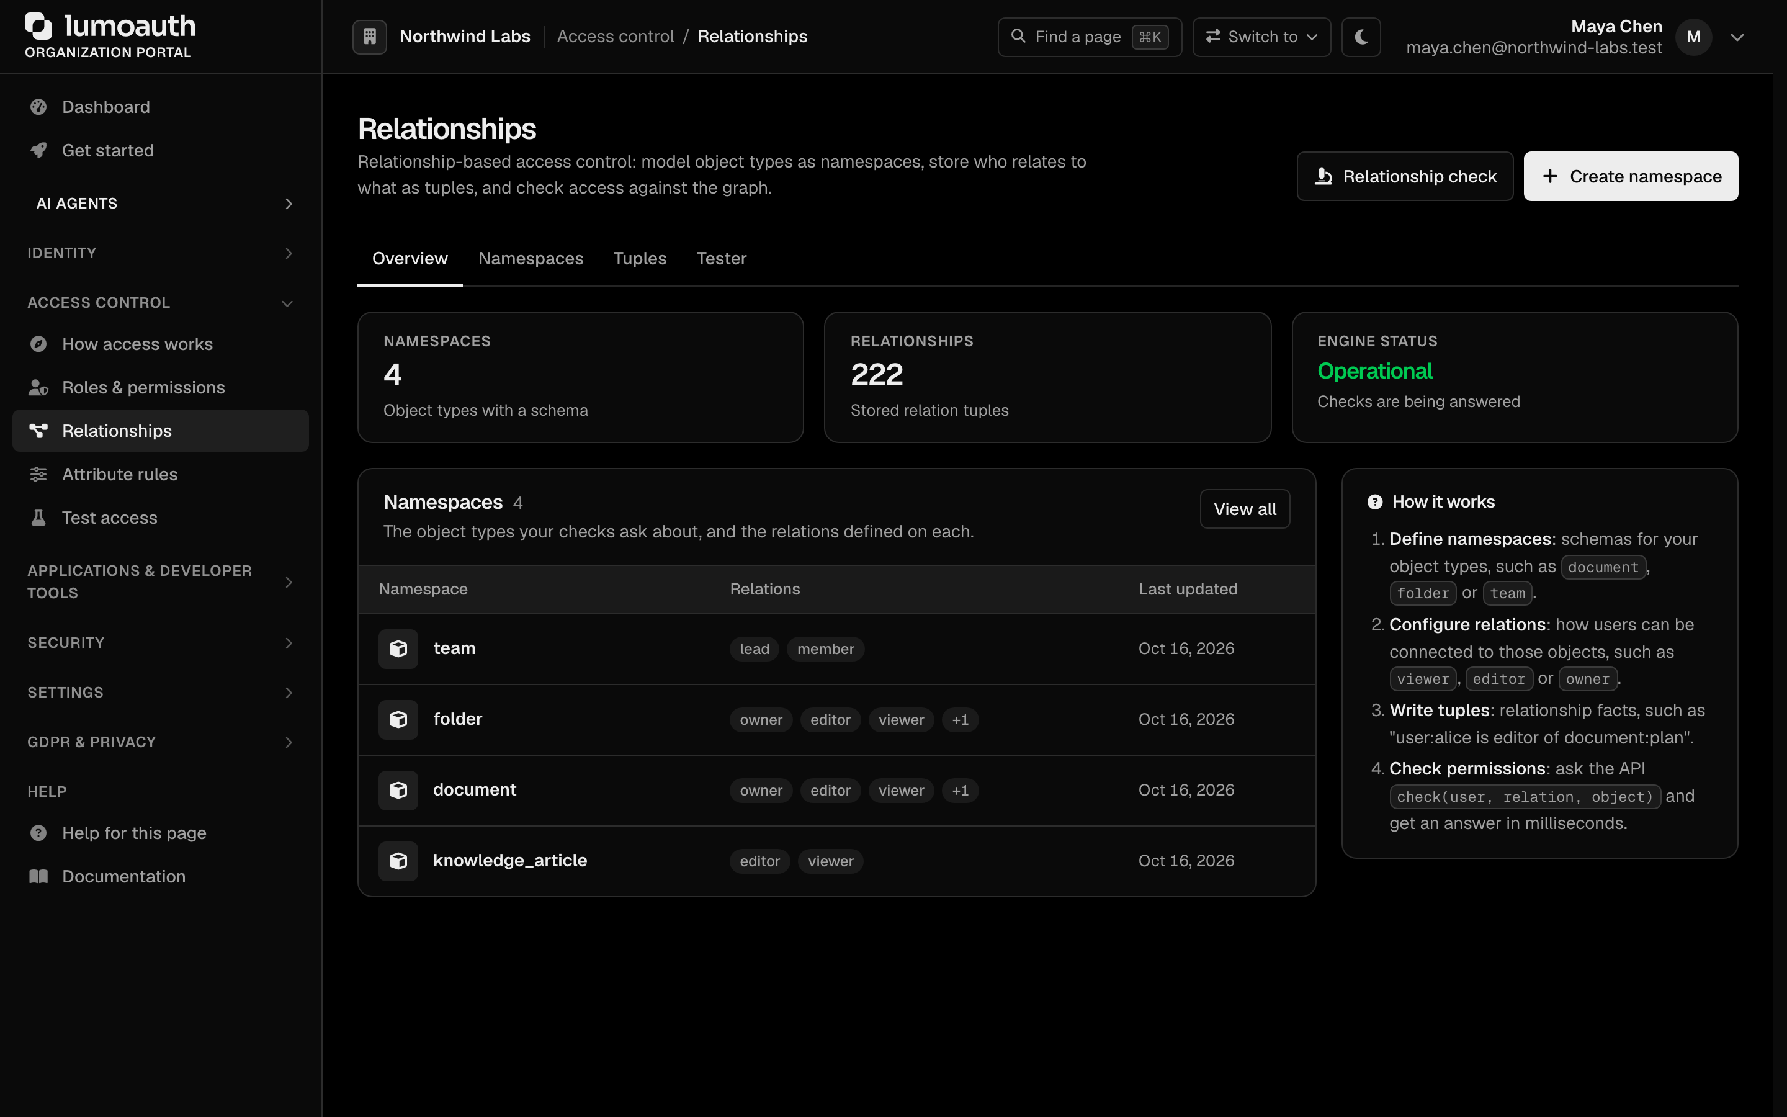Switch to the Namespaces tab

pyautogui.click(x=531, y=259)
